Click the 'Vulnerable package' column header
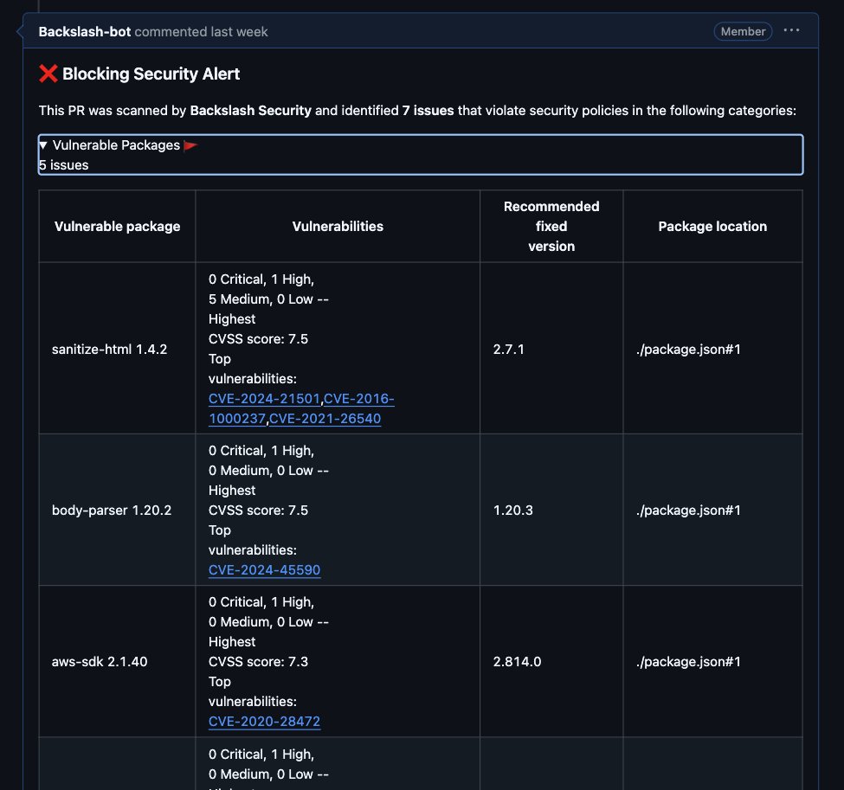 (118, 227)
